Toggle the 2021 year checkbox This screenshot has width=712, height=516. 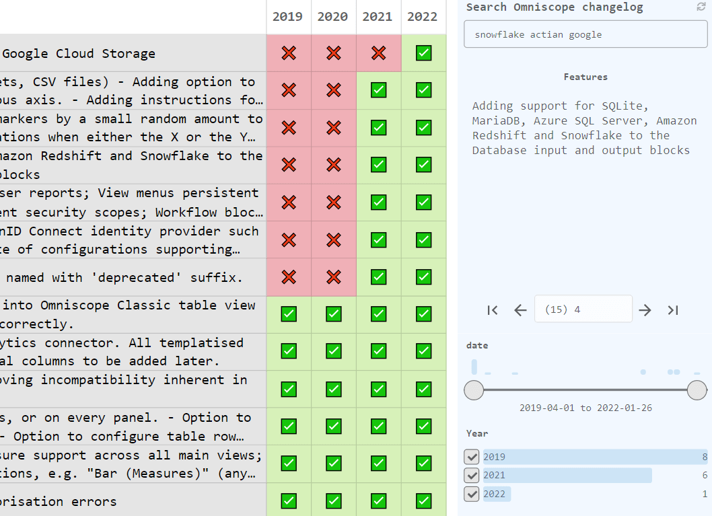(x=472, y=475)
